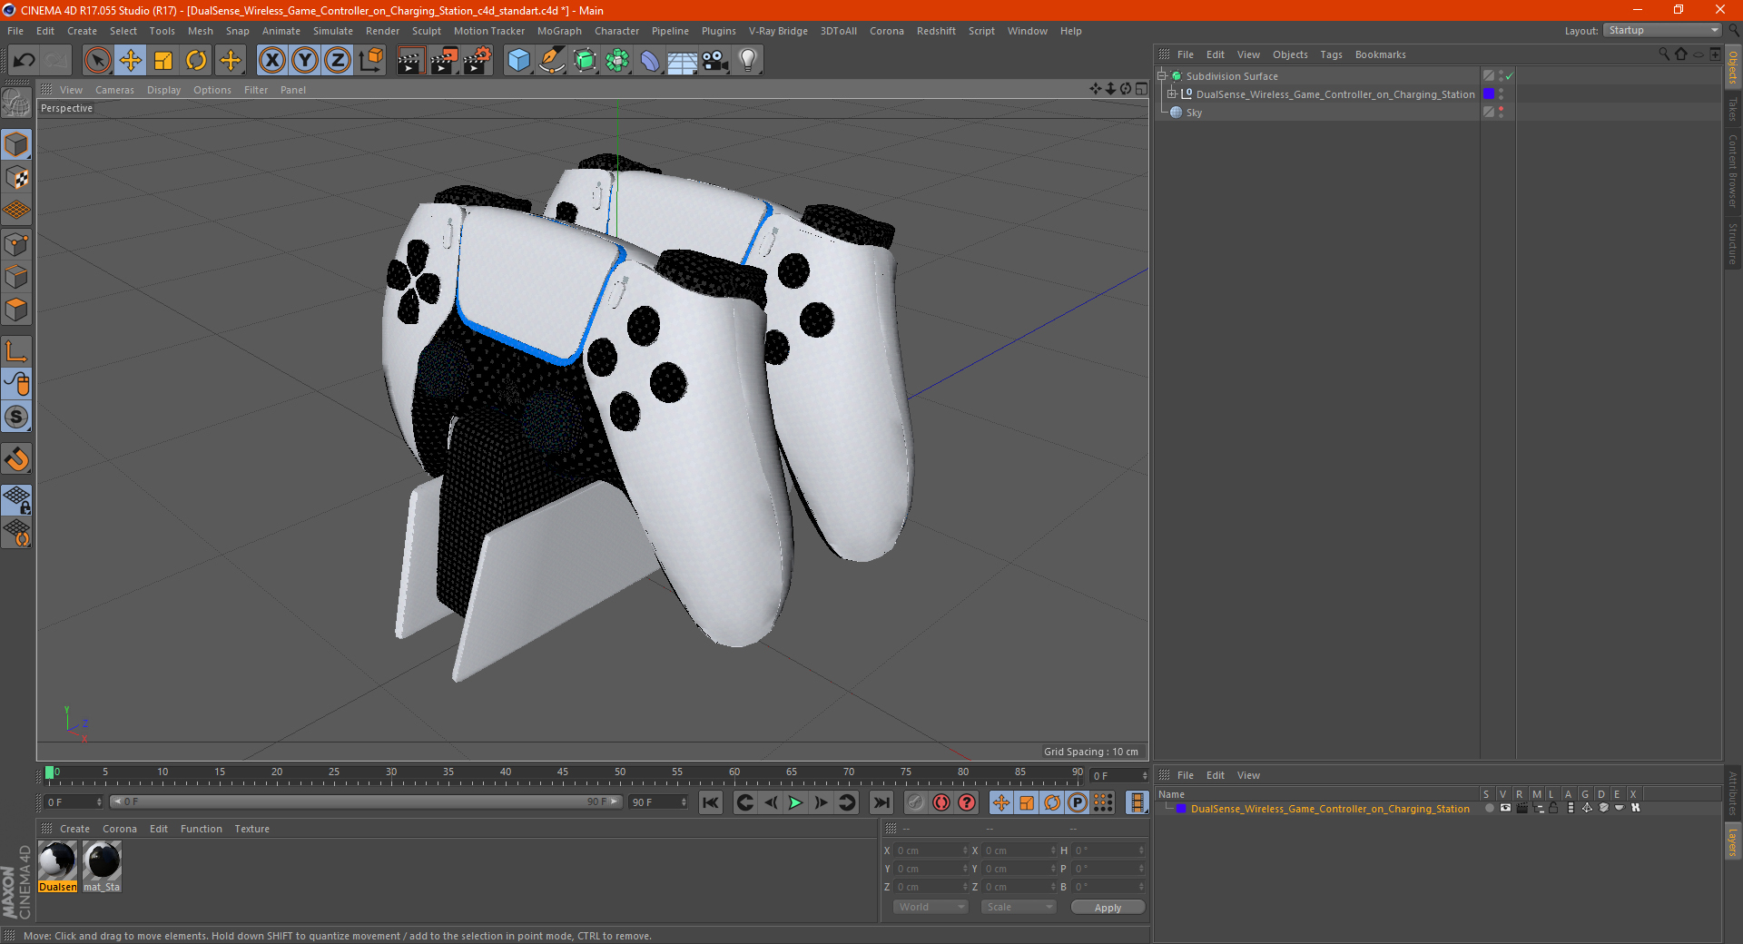
Task: Open the Sculpt menu
Action: 426,31
